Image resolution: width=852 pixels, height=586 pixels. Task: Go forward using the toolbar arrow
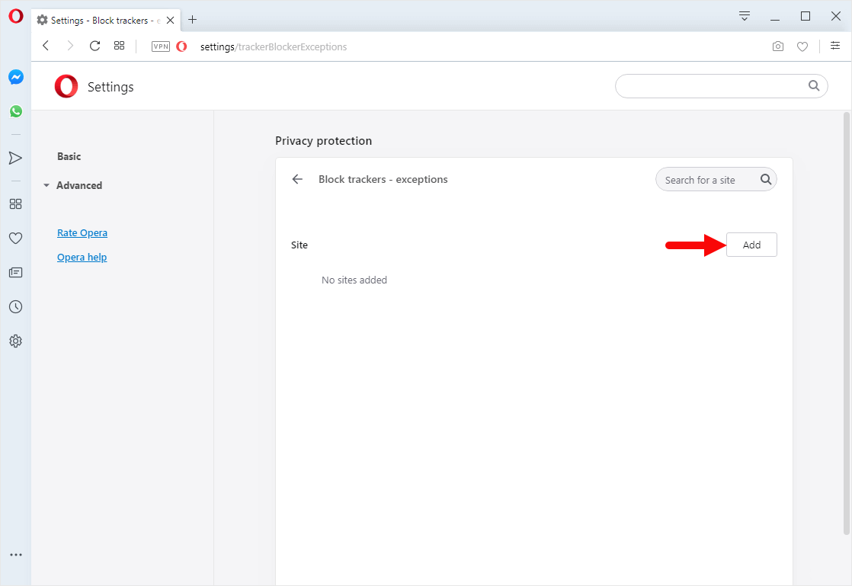[x=70, y=46]
